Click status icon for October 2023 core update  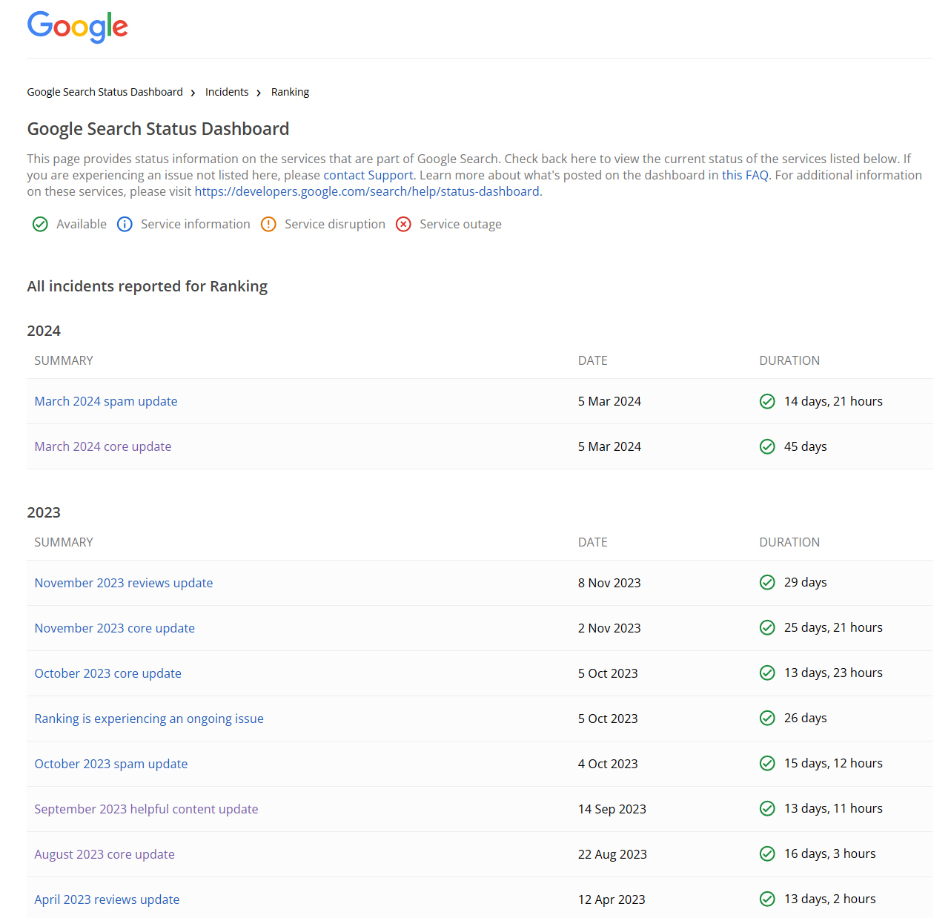(x=767, y=673)
